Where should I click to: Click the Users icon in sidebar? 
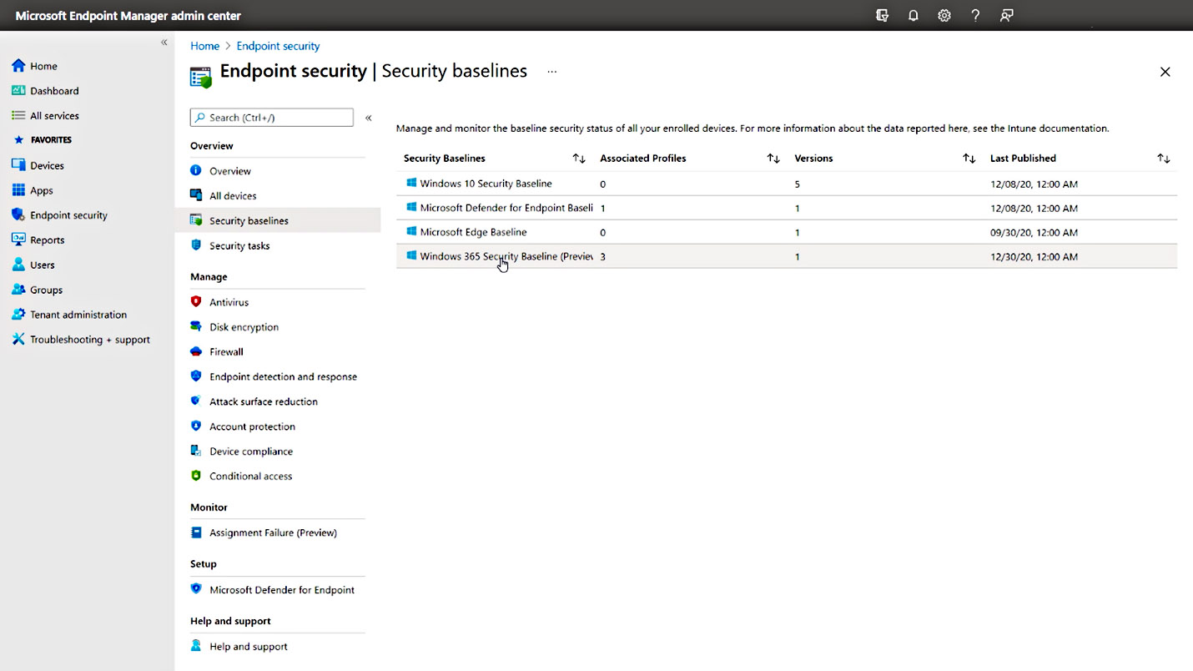pos(18,265)
